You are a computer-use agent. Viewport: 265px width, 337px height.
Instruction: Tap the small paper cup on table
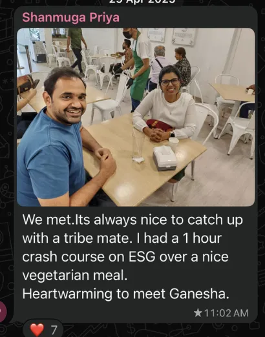174,143
